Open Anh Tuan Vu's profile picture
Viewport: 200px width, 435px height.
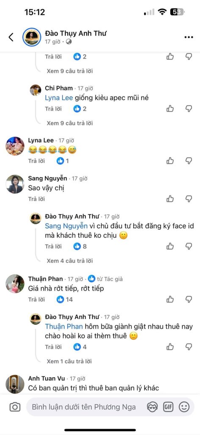(15, 384)
